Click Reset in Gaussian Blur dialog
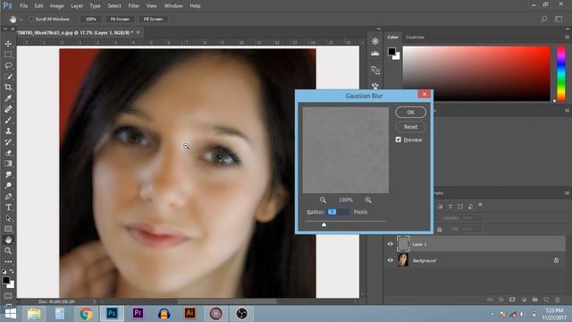The width and height of the screenshot is (572, 322). click(410, 127)
